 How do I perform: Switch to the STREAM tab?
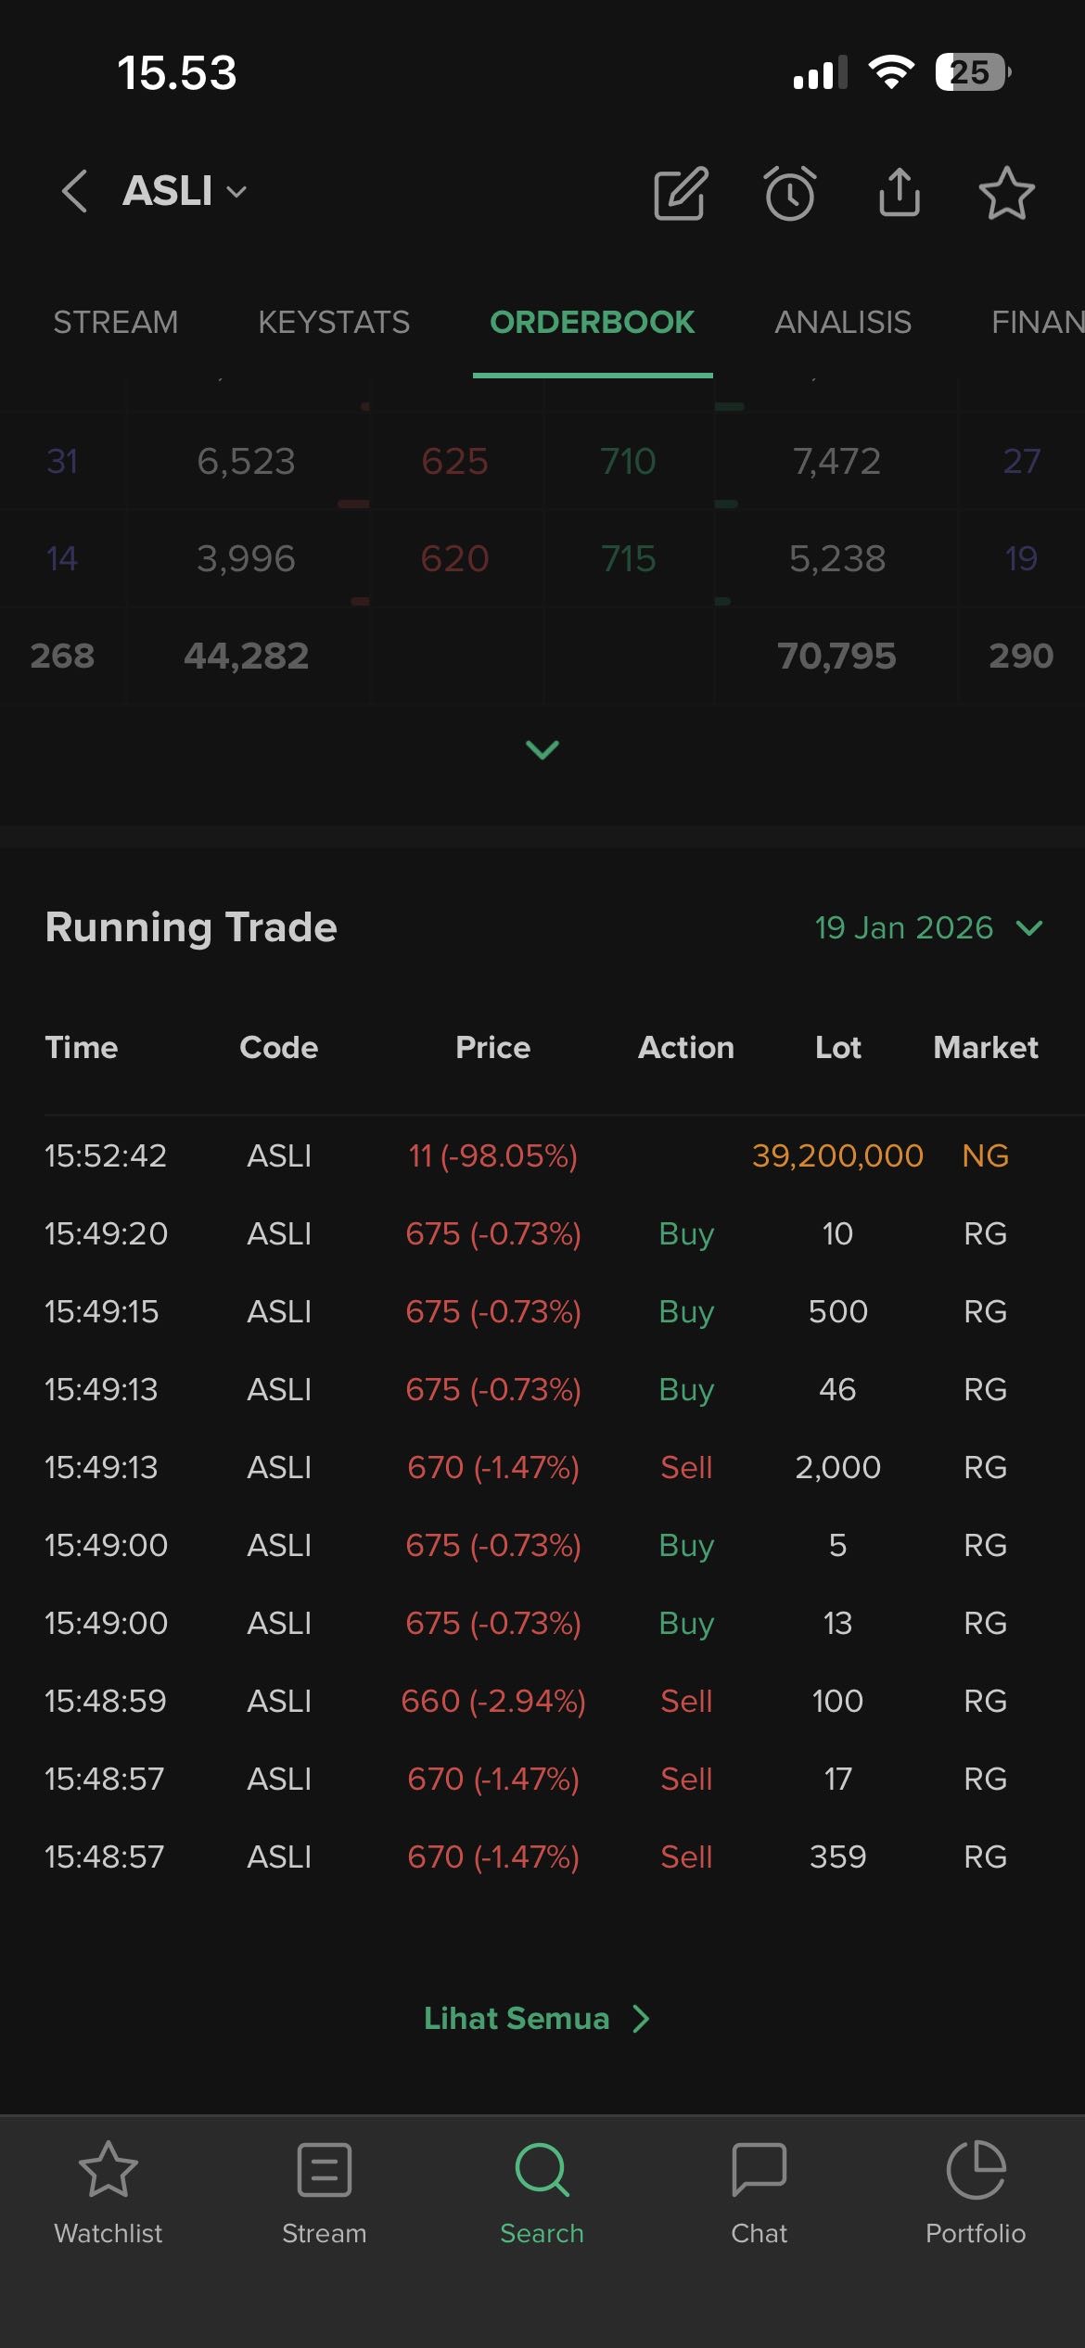(115, 322)
